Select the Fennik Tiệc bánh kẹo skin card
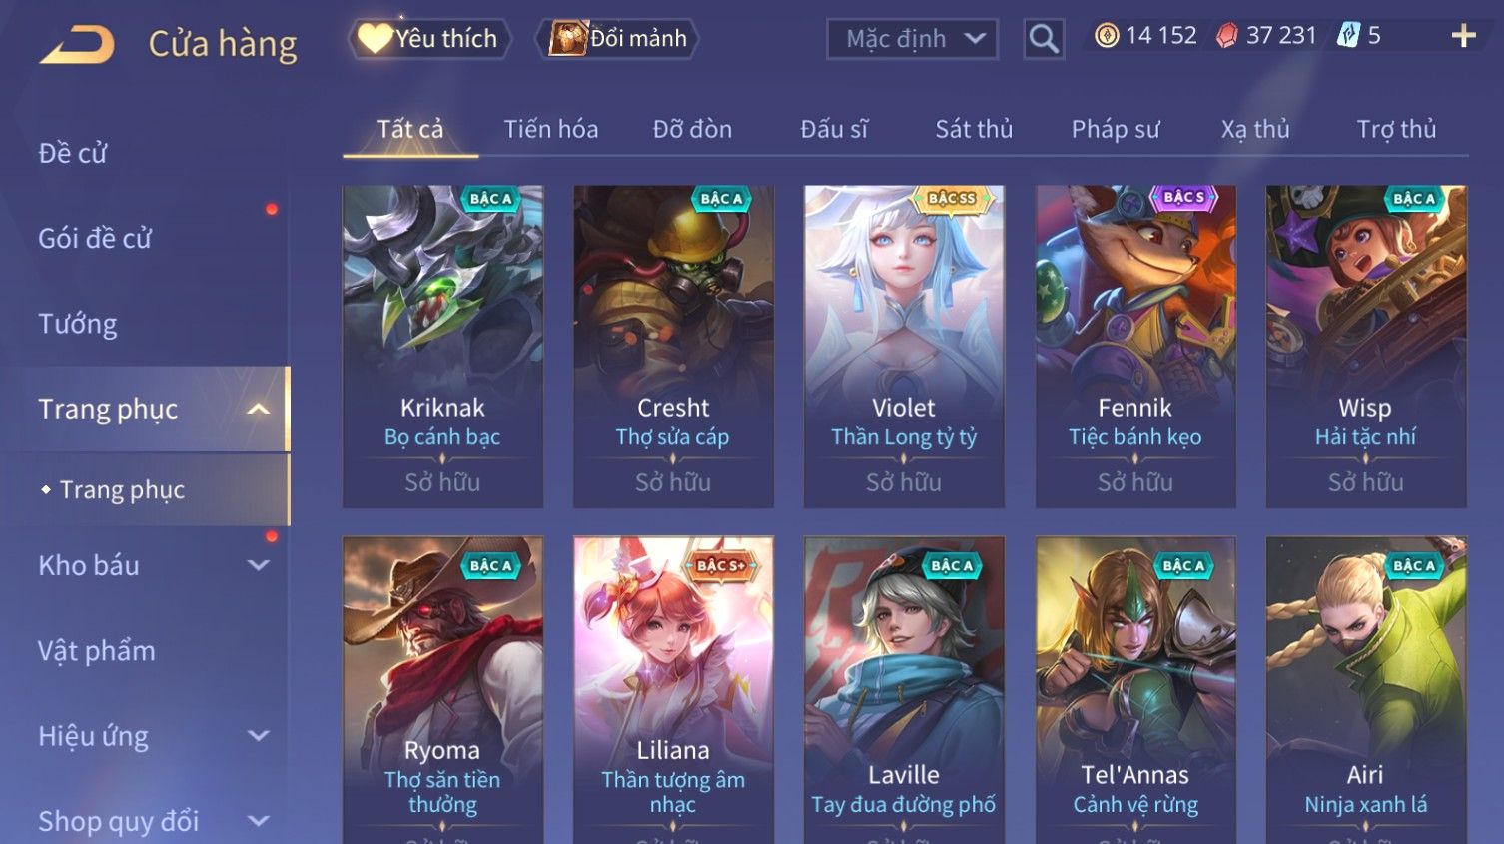1504x844 pixels. pyautogui.click(x=1135, y=347)
